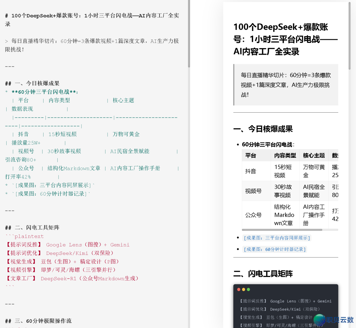This screenshot has height=328, width=356.
Task: Place cursor in editor title line # 100个DeepSeek+爆款账号
Action: 92,20
